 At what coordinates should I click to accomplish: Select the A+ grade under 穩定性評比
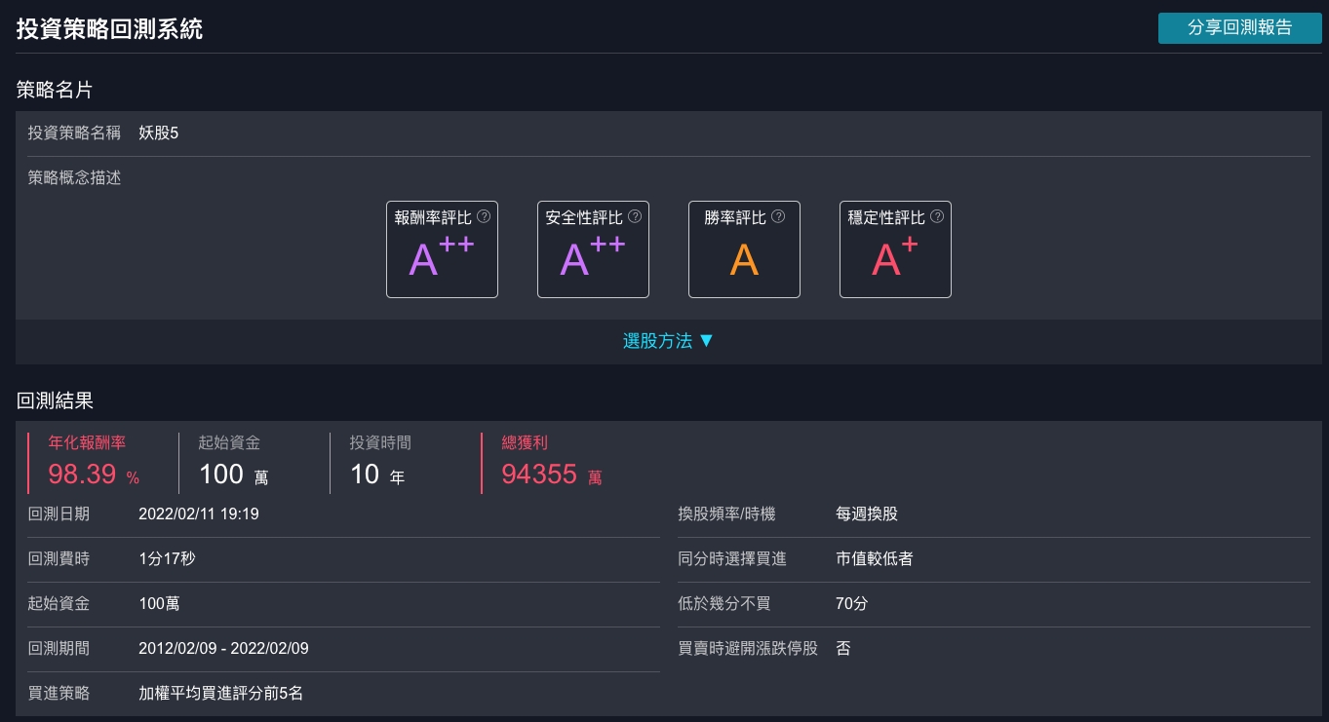pos(894,258)
